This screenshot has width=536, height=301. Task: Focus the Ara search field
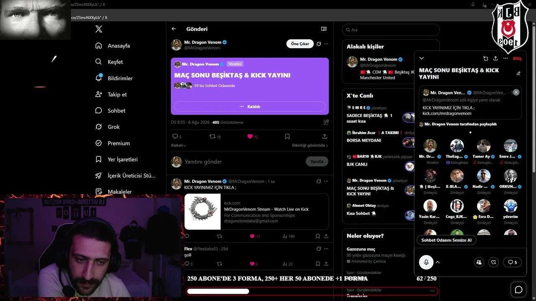(391, 30)
